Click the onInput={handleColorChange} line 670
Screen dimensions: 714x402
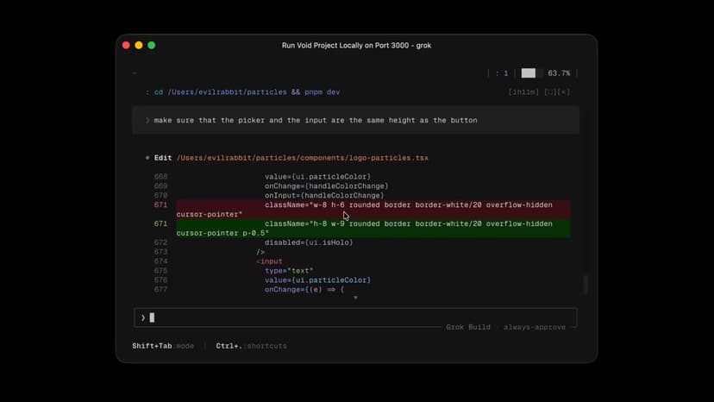click(x=324, y=196)
